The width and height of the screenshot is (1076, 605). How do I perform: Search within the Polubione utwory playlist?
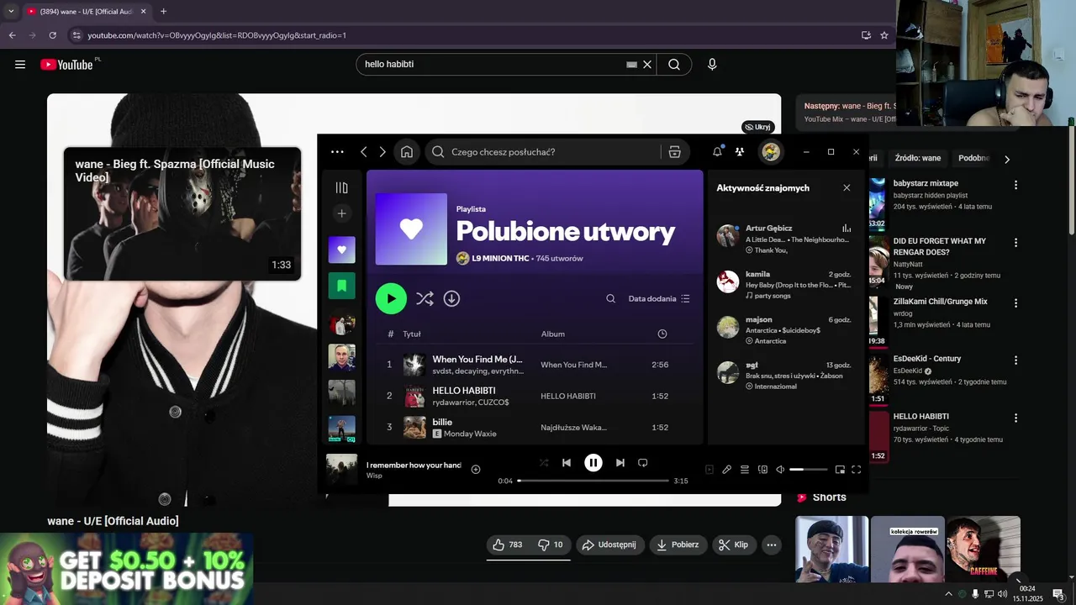tap(611, 298)
